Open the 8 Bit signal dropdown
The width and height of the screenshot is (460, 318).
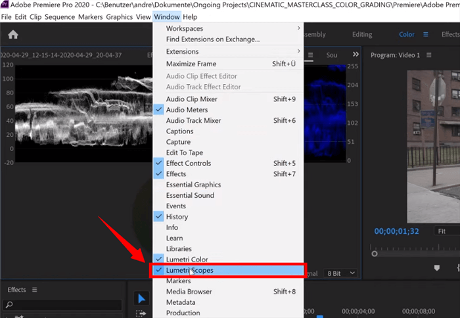pyautogui.click(x=342, y=273)
